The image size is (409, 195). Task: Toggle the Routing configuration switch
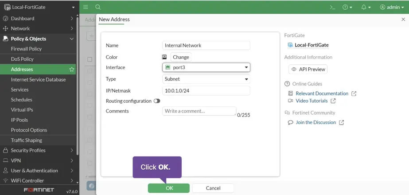157,101
